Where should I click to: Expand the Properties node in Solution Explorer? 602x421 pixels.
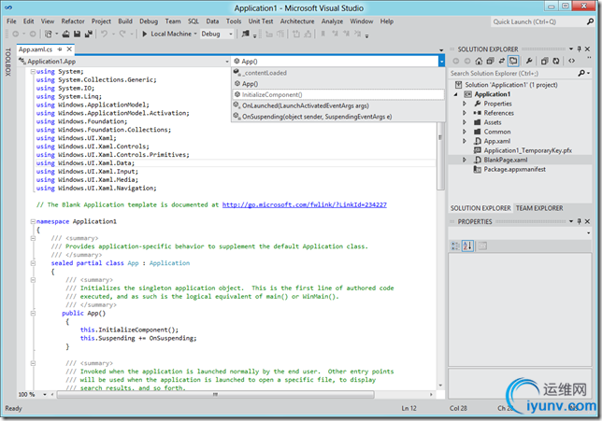pos(465,104)
